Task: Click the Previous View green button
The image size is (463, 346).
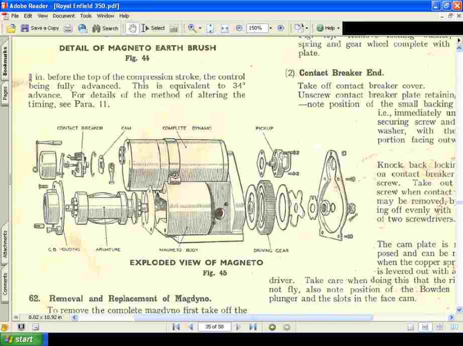Action: tap(272, 327)
